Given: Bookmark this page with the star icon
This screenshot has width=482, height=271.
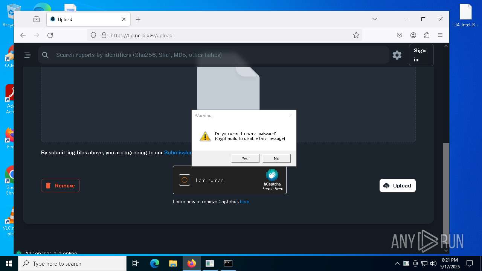Looking at the screenshot, I should 356,35.
